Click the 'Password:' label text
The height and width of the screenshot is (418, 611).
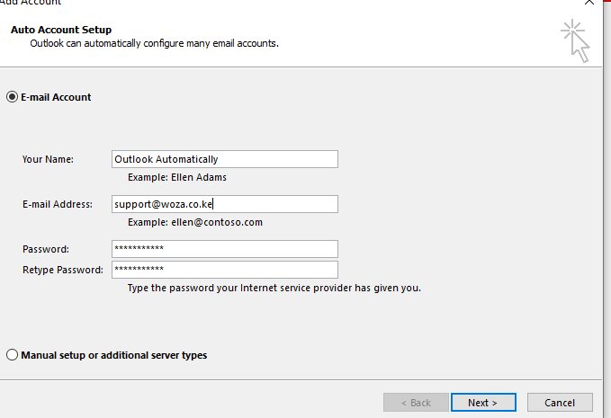[x=46, y=249]
